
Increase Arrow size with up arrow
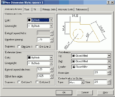click(x=109, y=71)
